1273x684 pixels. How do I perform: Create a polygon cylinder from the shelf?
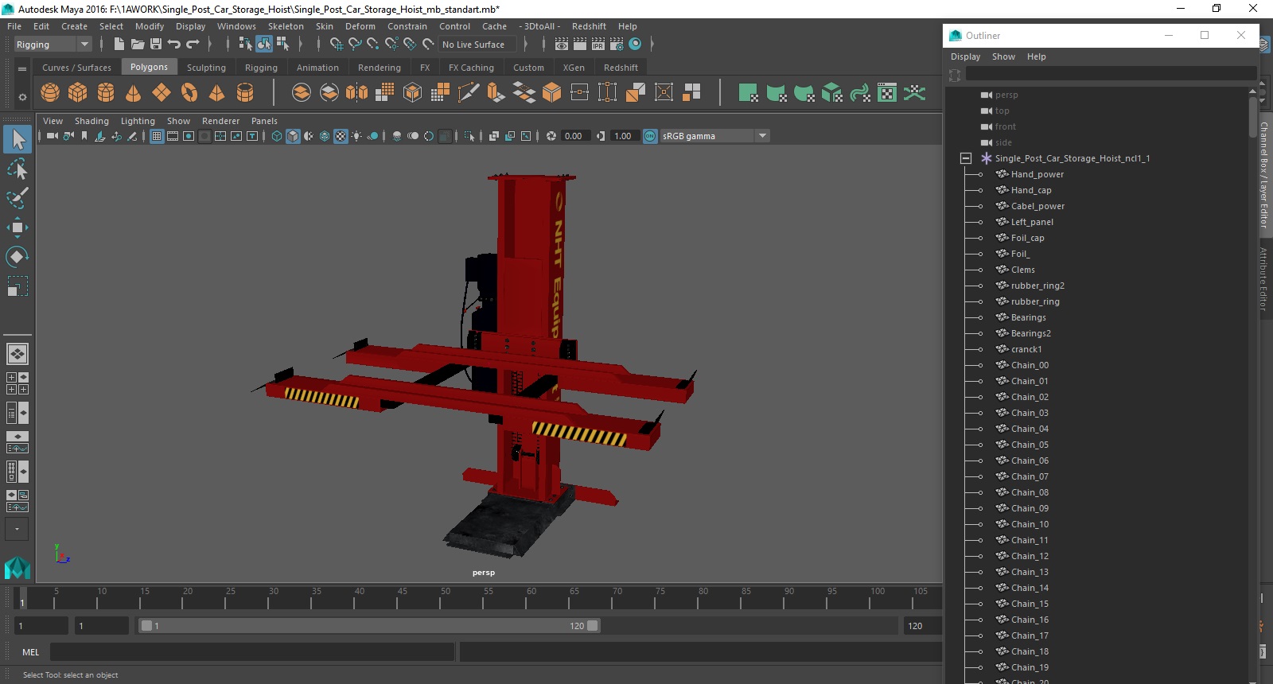106,93
